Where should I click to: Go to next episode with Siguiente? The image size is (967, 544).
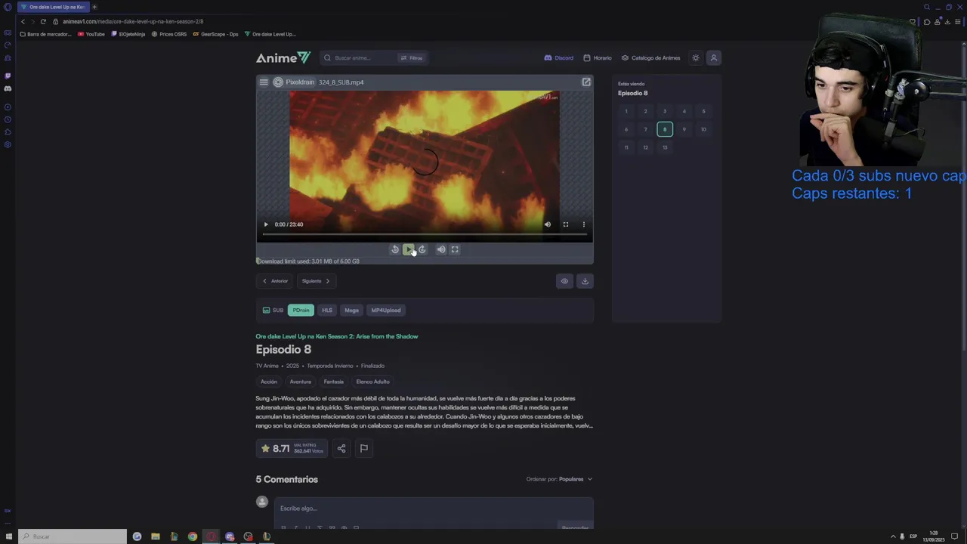pos(316,281)
